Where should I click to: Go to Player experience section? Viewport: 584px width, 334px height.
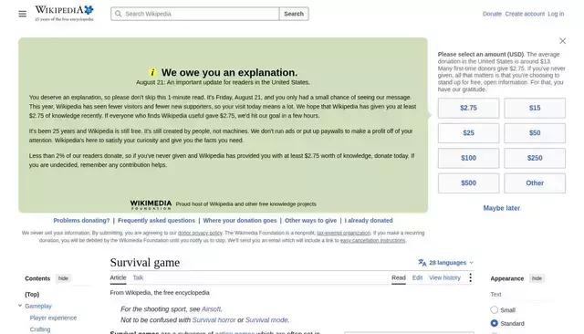(x=53, y=318)
